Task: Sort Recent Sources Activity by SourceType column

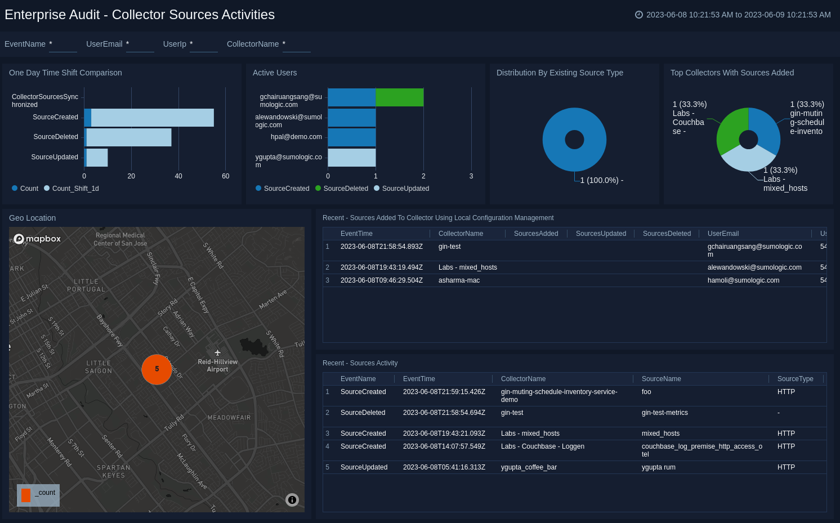Action: [795, 379]
